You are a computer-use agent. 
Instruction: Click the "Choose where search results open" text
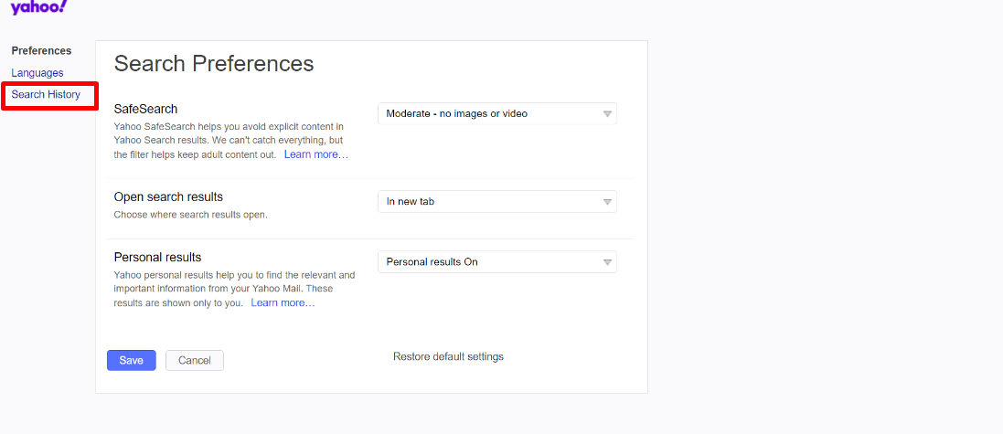[x=190, y=215]
